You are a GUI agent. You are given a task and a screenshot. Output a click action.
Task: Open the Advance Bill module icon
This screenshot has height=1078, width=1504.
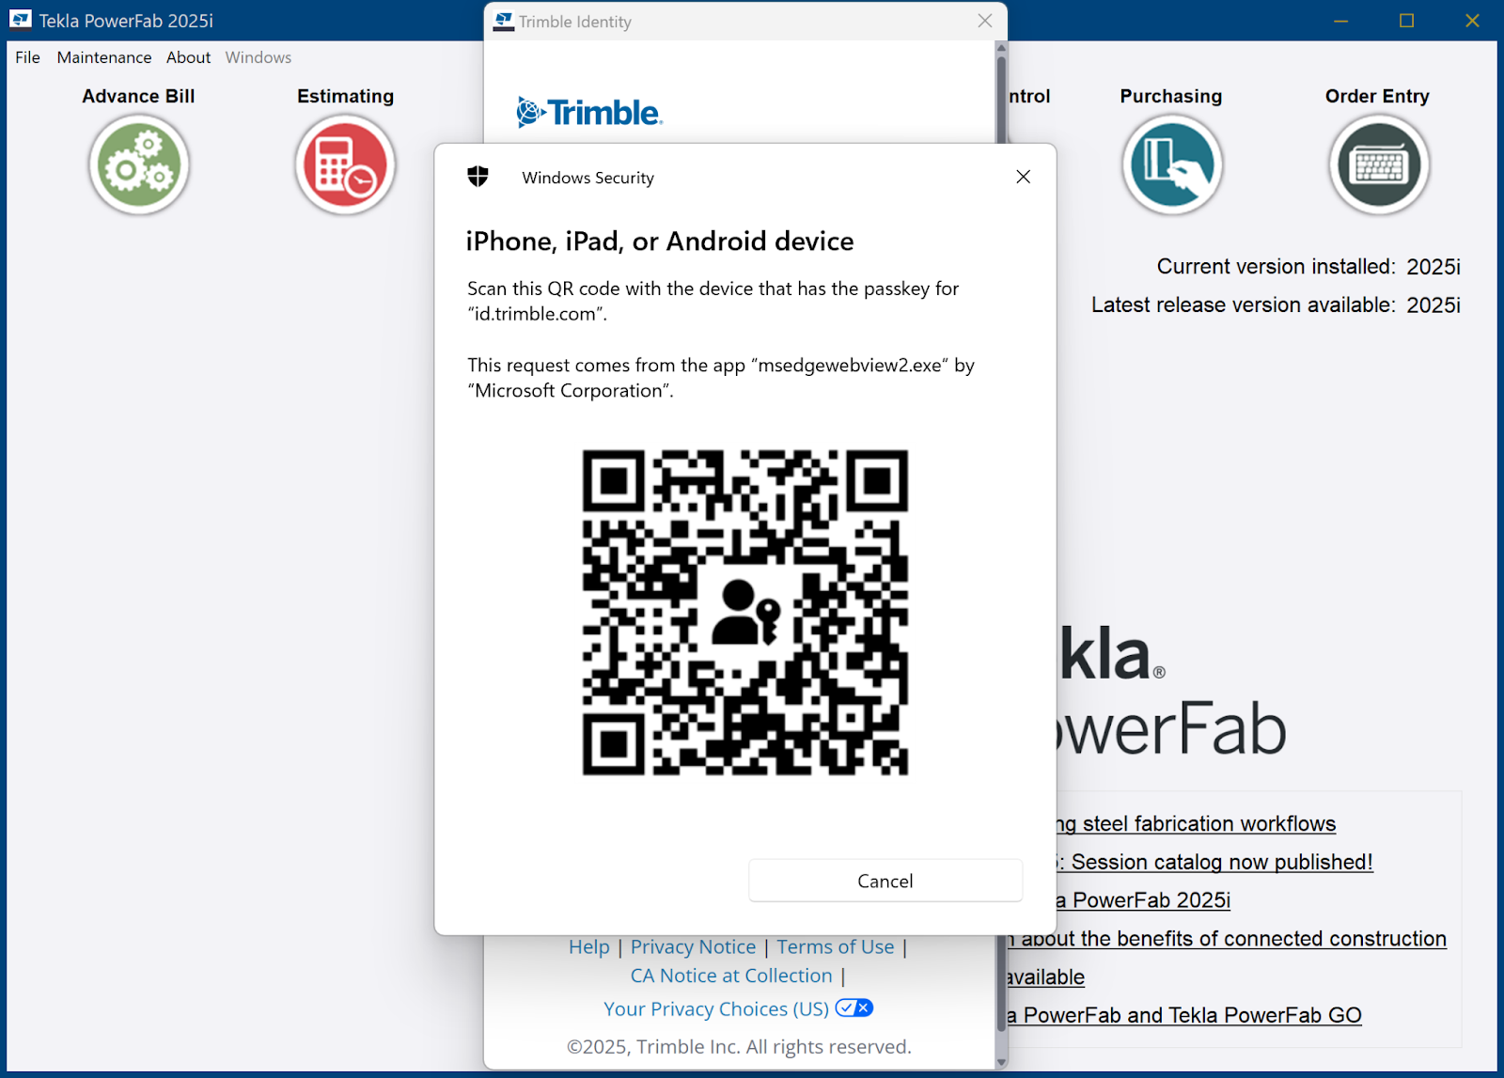[x=139, y=164]
